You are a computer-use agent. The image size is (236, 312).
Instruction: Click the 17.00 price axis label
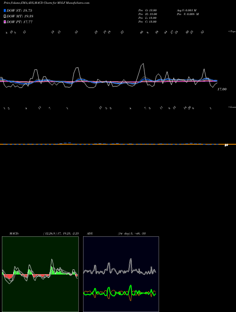click(x=222, y=89)
